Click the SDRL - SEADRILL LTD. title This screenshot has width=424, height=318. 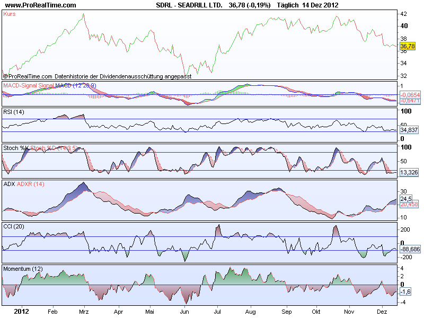tap(189, 5)
